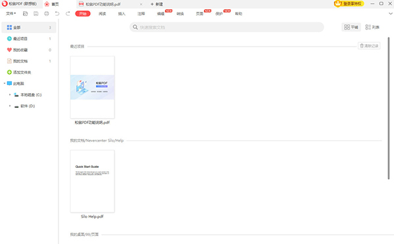Expand the local disk (C:) node
Screen dimensions: 394x244
[10, 94]
